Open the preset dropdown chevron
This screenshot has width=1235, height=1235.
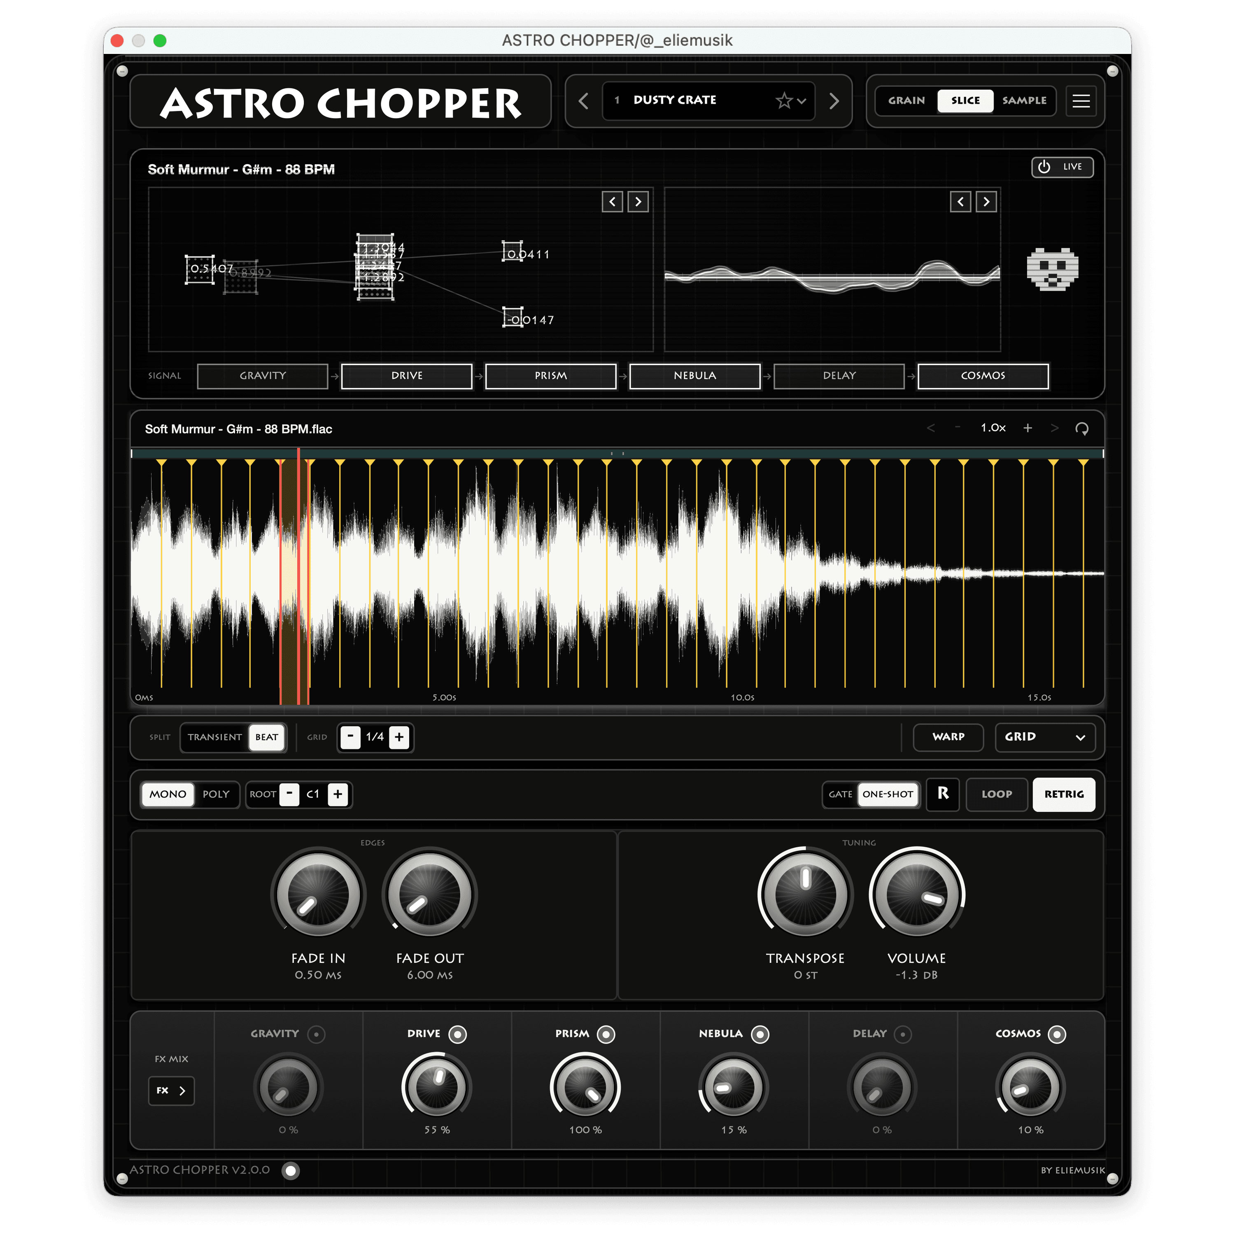coord(802,101)
